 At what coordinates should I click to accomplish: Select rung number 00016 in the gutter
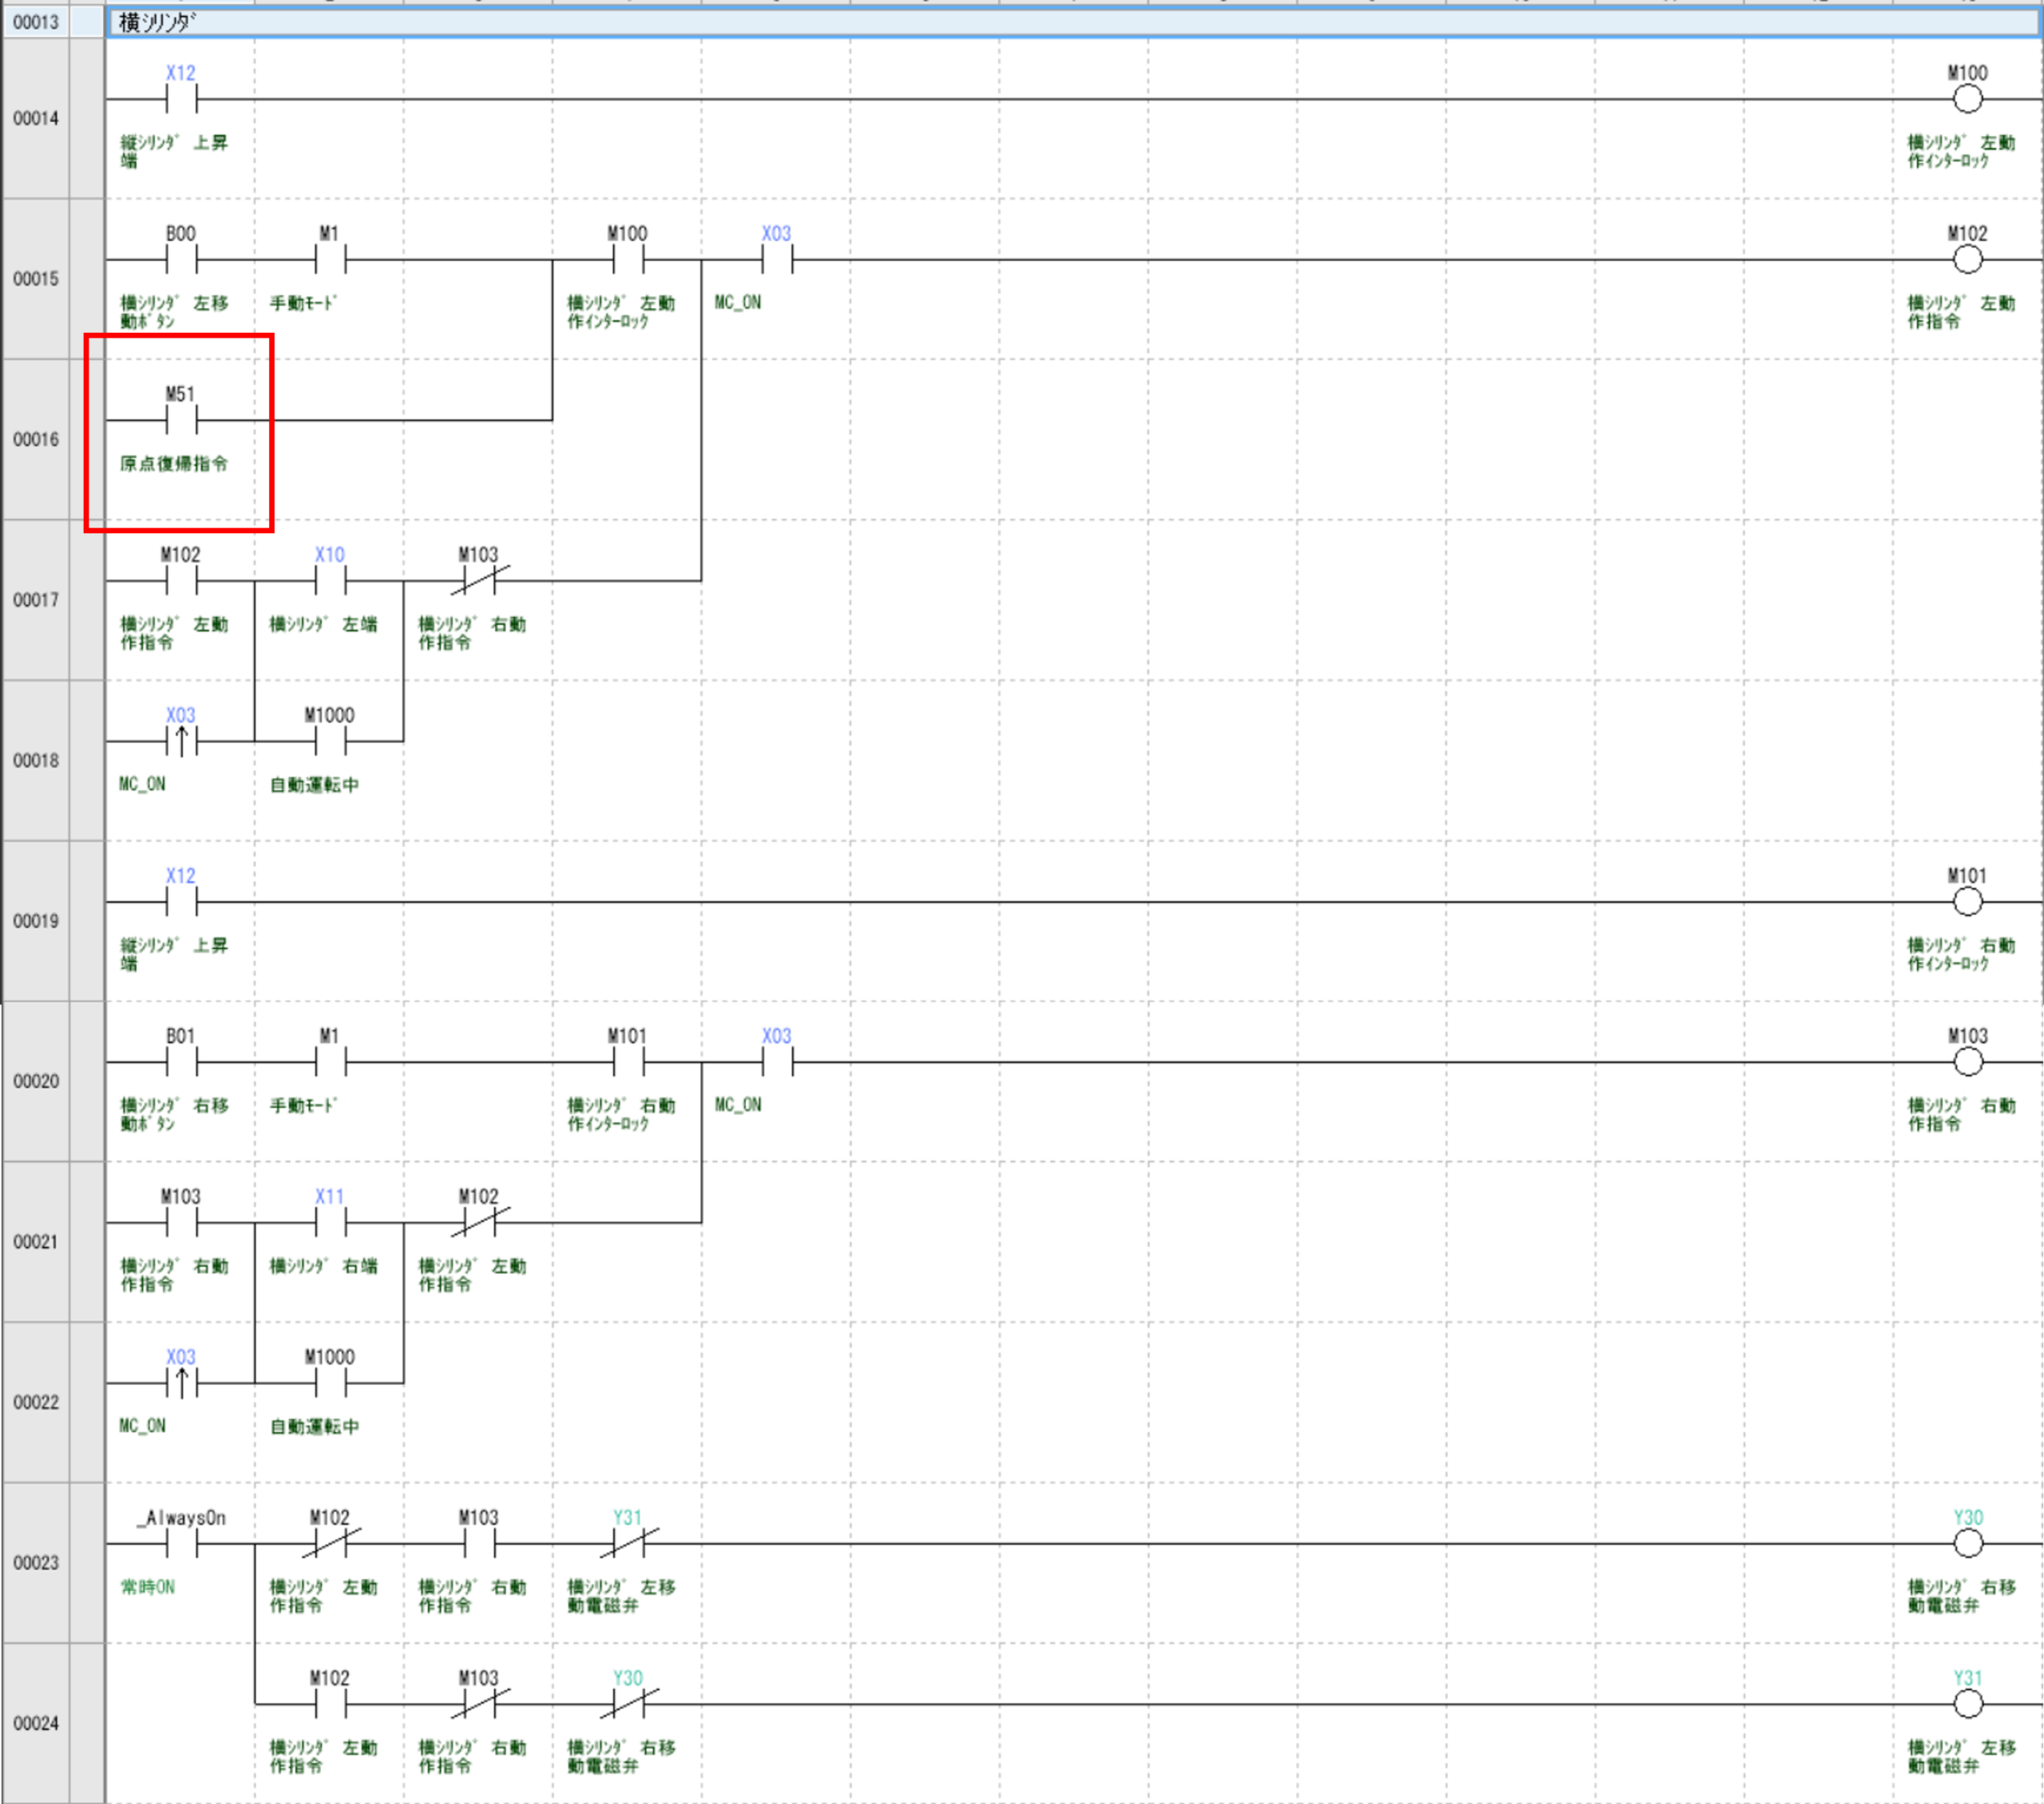pyautogui.click(x=36, y=440)
